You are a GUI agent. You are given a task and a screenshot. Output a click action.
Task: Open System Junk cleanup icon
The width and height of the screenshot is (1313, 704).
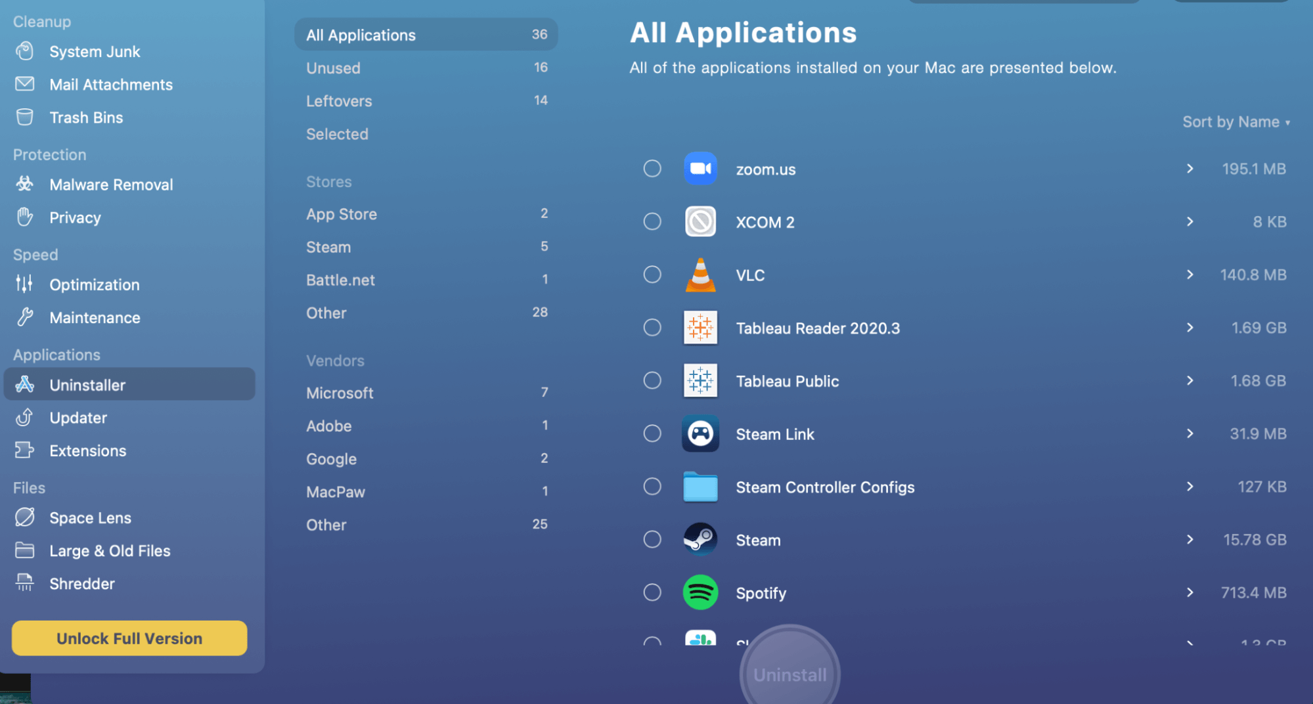(x=25, y=51)
